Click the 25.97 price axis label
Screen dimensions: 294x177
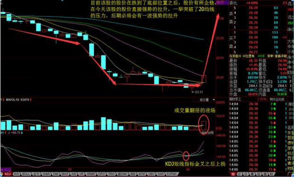click(x=220, y=78)
